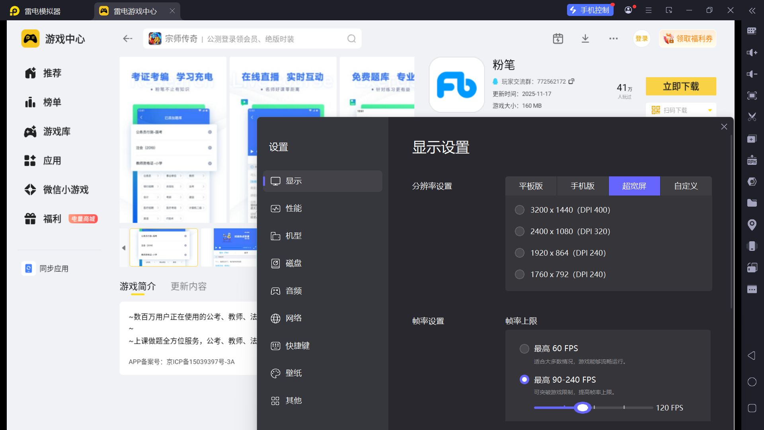The image size is (764, 430).
Task: Open the calendar check-in icon
Action: click(558, 39)
